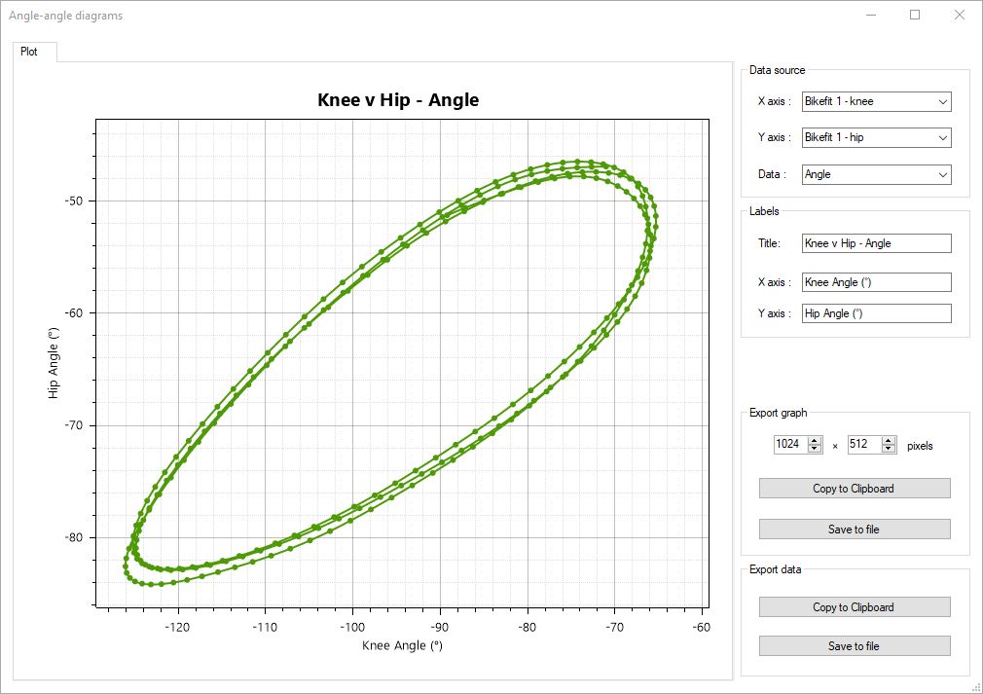Viewport: 983px width, 694px height.
Task: Click the chart title Knee v Hip - Angle
Action: (398, 100)
